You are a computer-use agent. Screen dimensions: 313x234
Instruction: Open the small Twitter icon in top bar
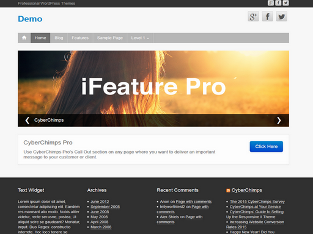click(285, 3)
